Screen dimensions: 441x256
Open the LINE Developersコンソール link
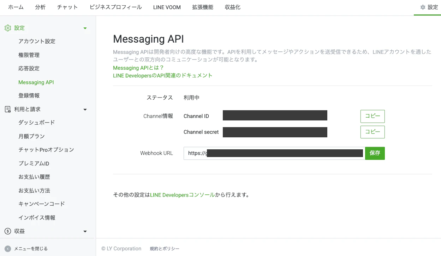click(182, 194)
